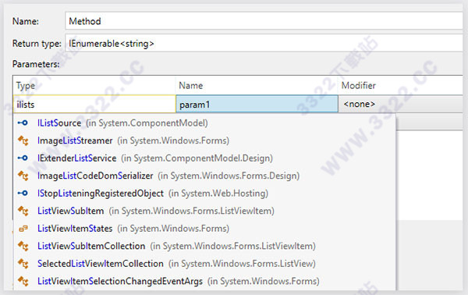Edit the Return type field IEnumerable<string>

click(x=264, y=44)
